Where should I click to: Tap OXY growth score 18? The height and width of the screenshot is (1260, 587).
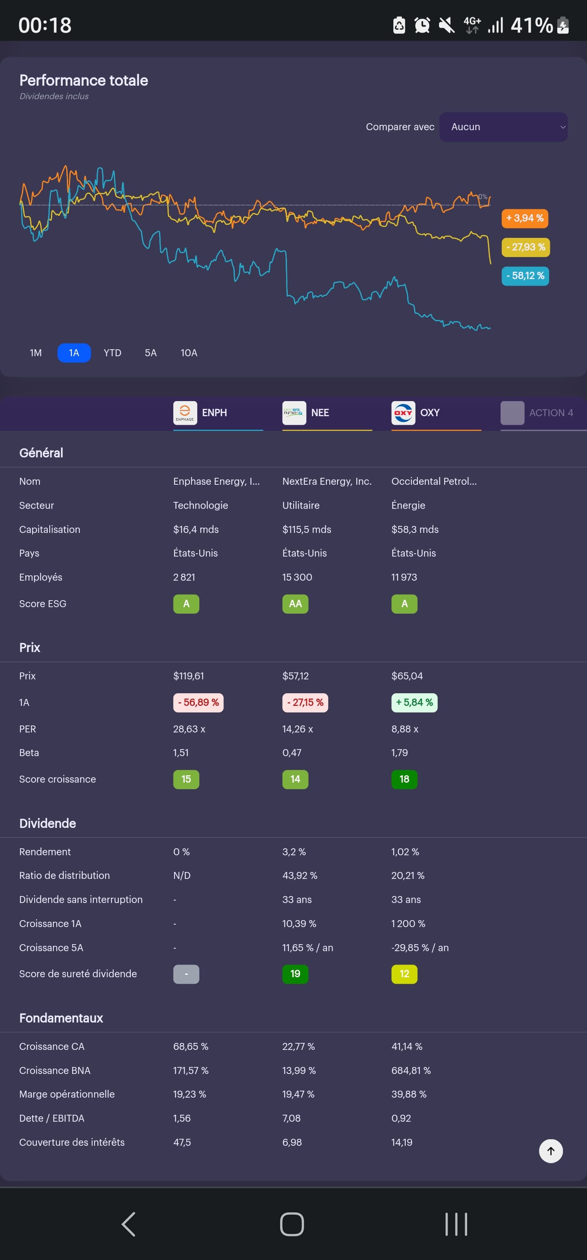click(x=404, y=779)
